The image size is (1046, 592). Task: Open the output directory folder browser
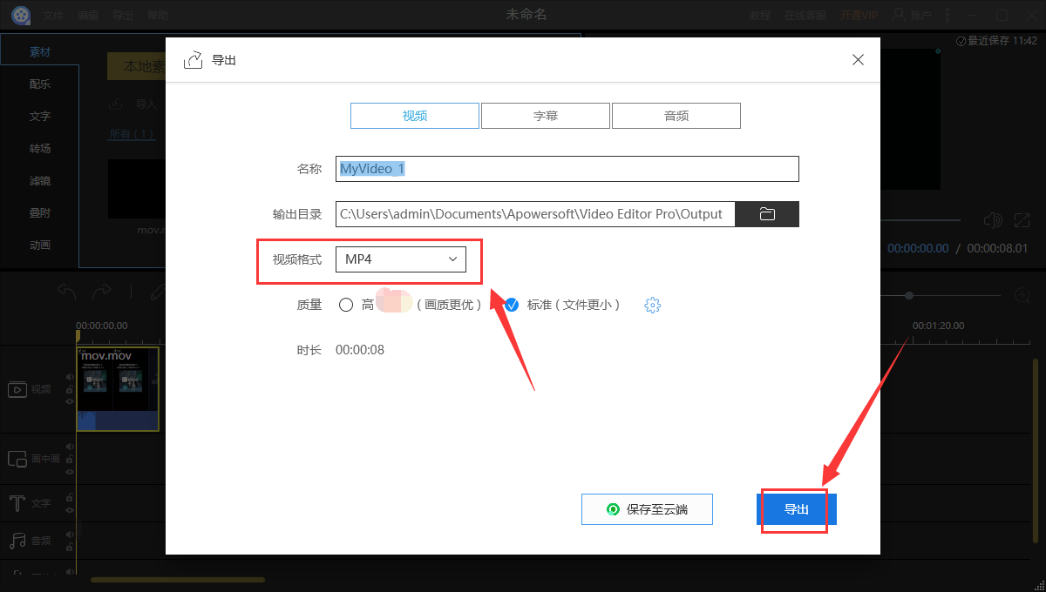tap(766, 213)
